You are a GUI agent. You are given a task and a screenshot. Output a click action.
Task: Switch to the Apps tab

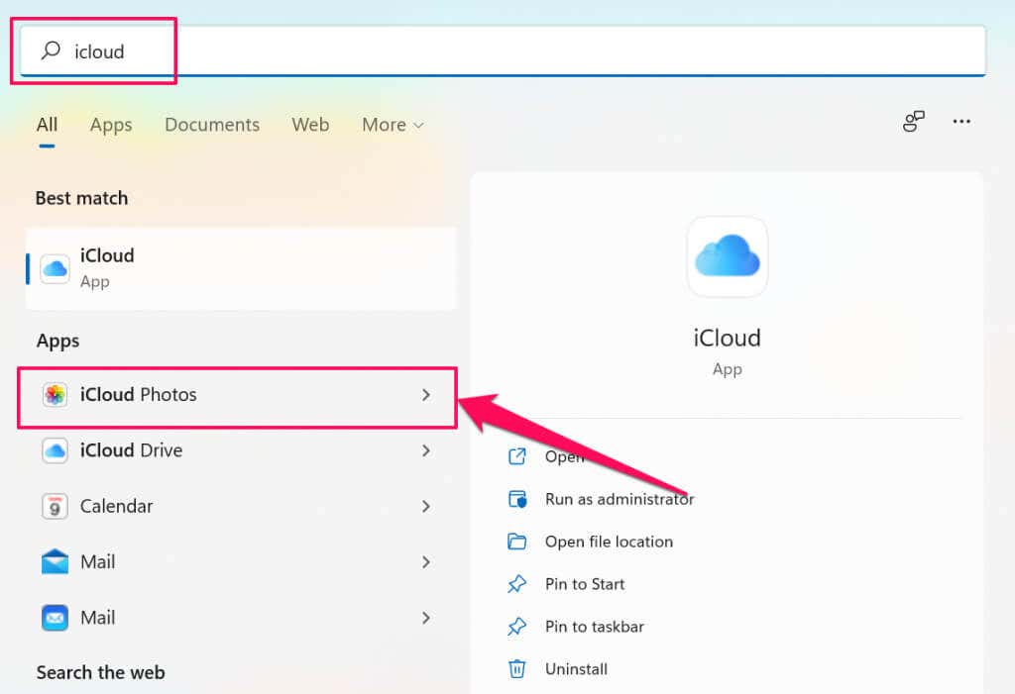(111, 124)
